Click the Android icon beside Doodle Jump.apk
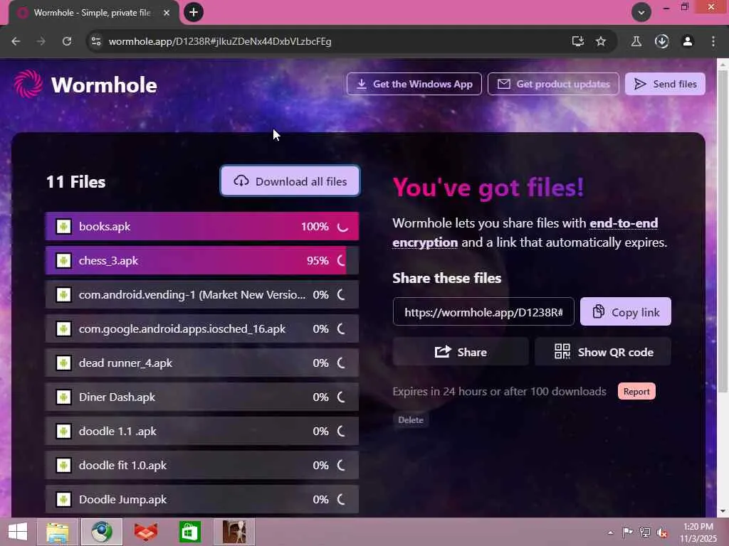 click(63, 500)
